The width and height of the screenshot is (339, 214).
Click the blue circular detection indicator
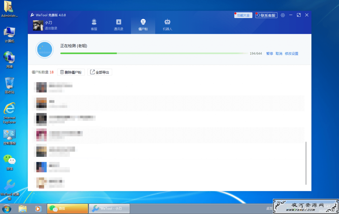click(45, 50)
